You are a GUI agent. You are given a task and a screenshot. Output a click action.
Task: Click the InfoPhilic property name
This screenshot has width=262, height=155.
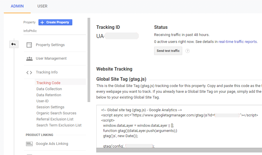point(30,31)
